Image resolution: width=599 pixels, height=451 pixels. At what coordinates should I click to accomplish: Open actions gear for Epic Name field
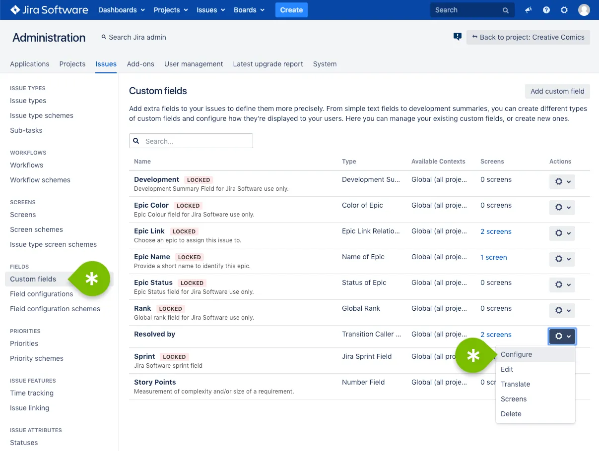562,259
